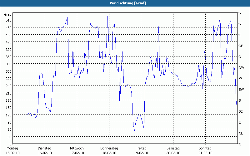250x156 pixels.
Task: Click the 'Samstag' day label
Action: point(173,148)
